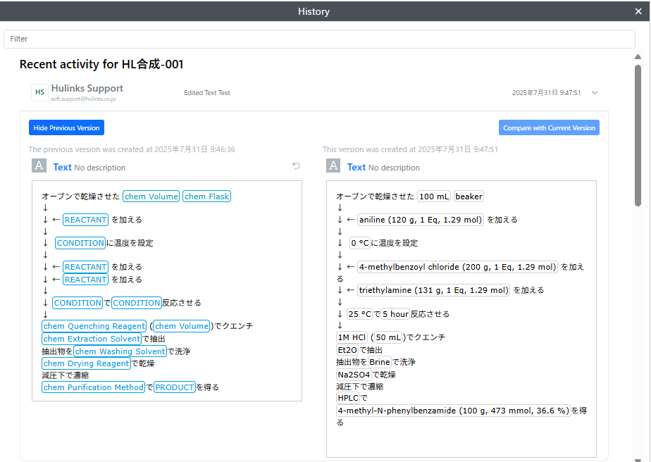Click the 'chem Flask' placeholder tag
The height and width of the screenshot is (462, 651).
point(207,196)
